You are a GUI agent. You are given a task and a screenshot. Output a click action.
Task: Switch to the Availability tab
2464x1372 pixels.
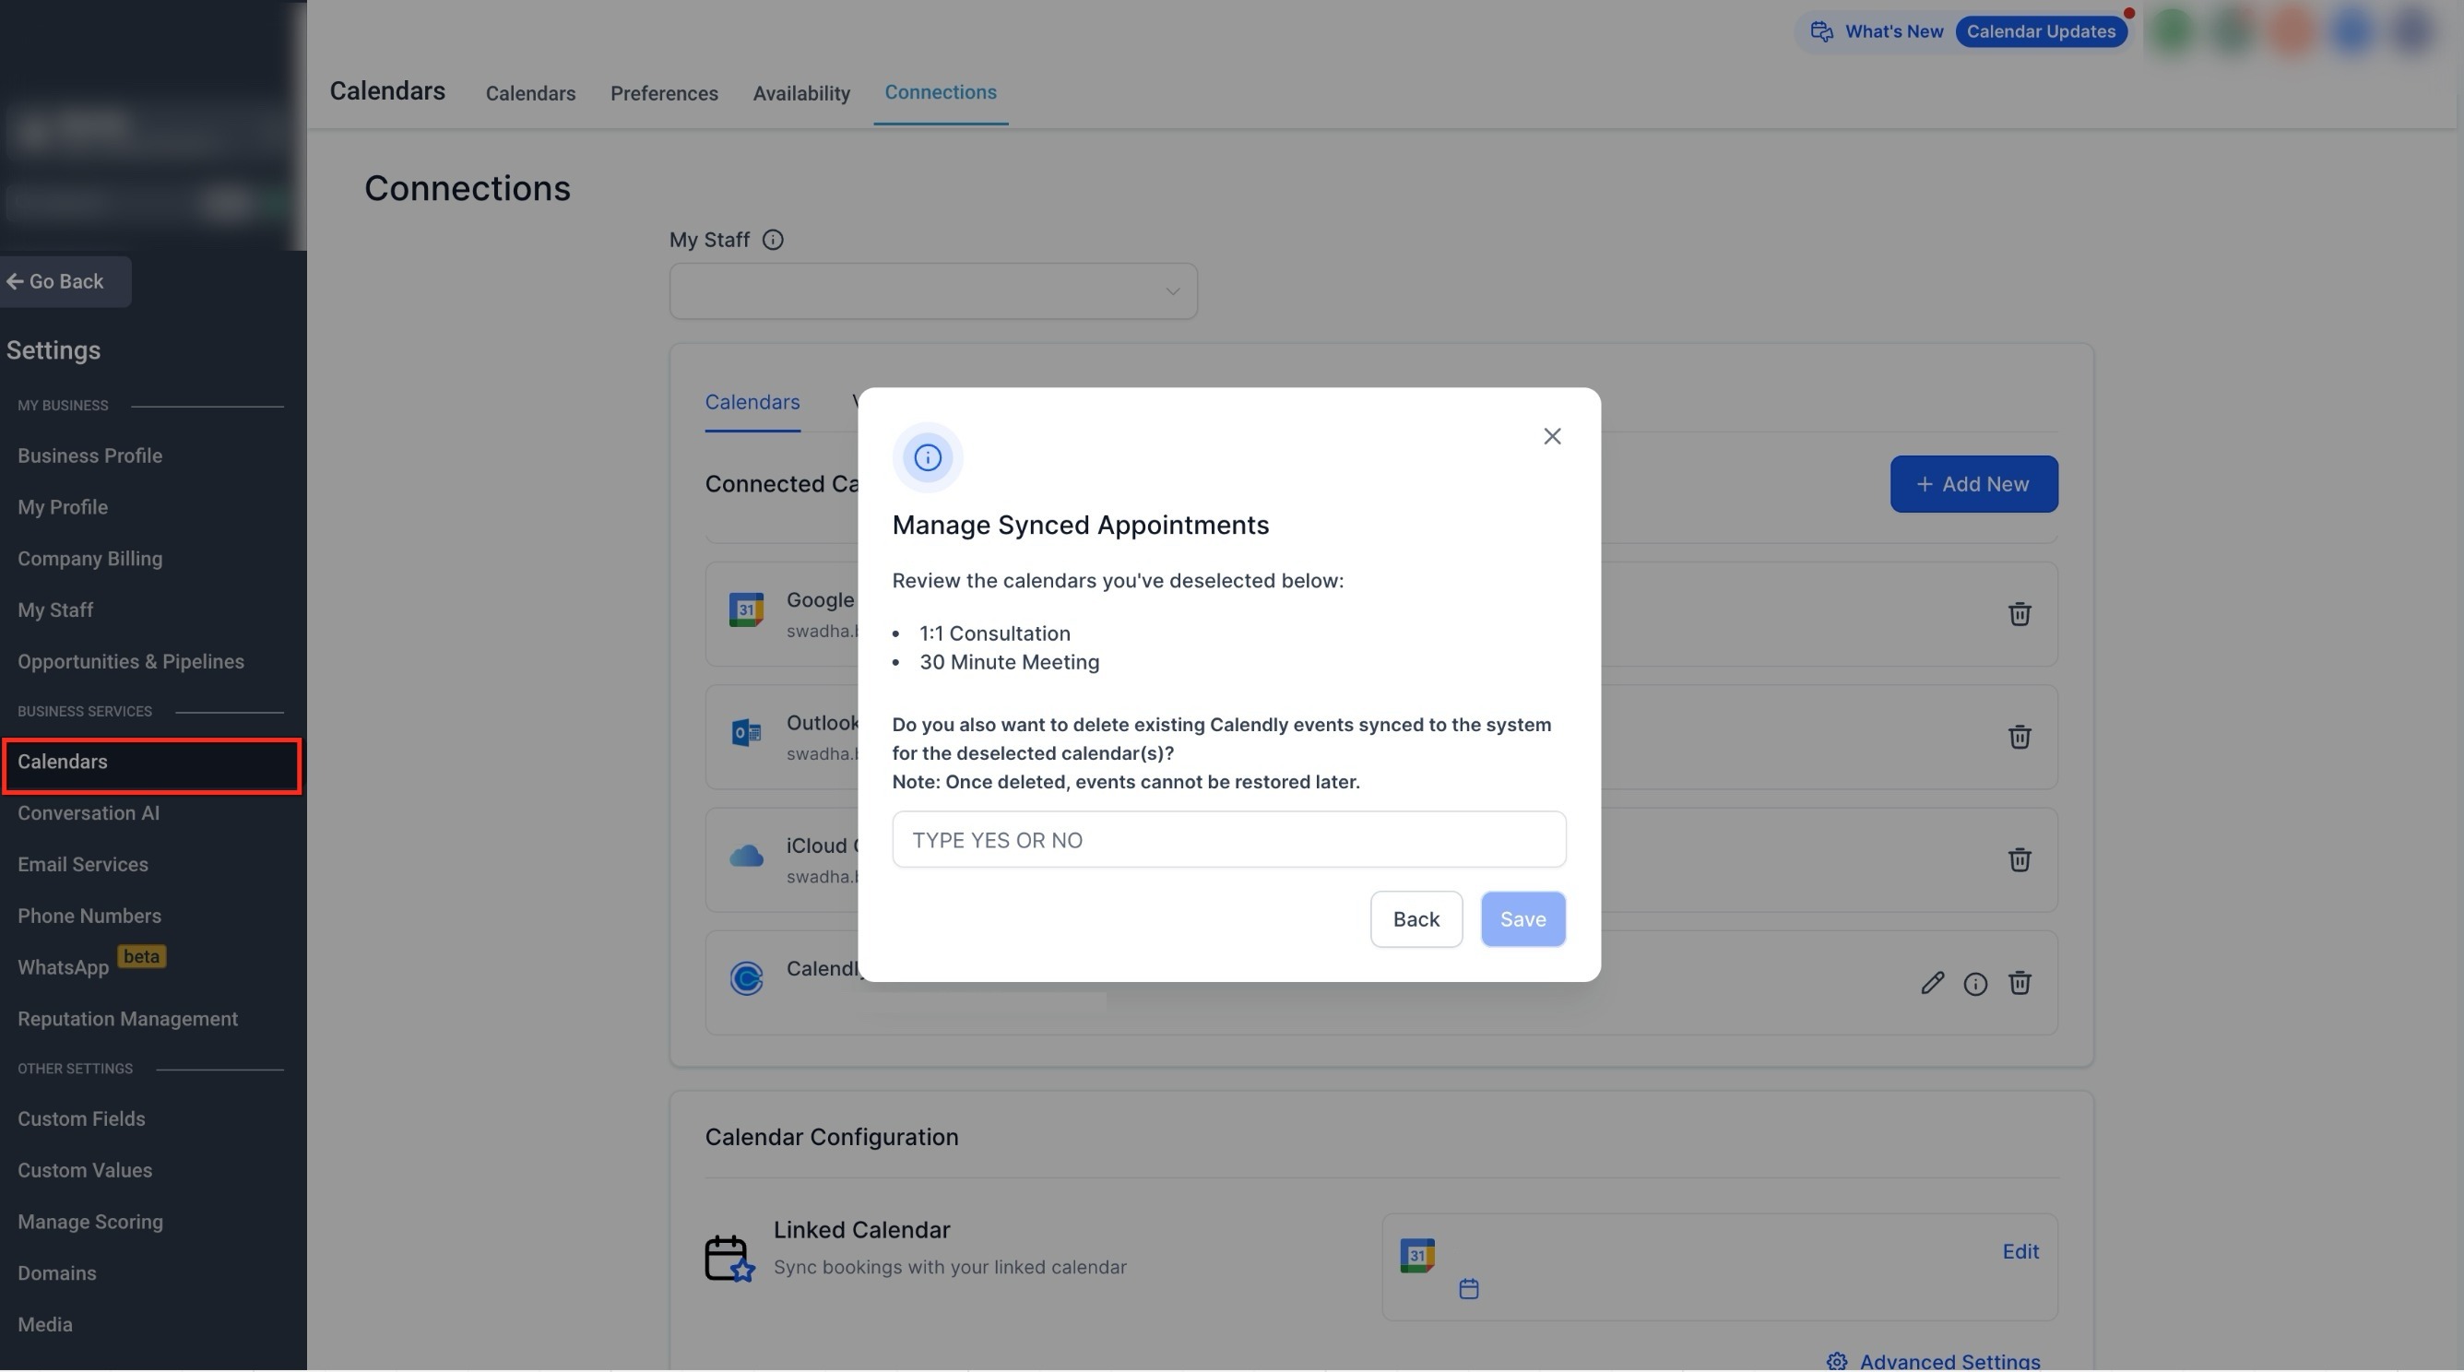click(x=800, y=94)
